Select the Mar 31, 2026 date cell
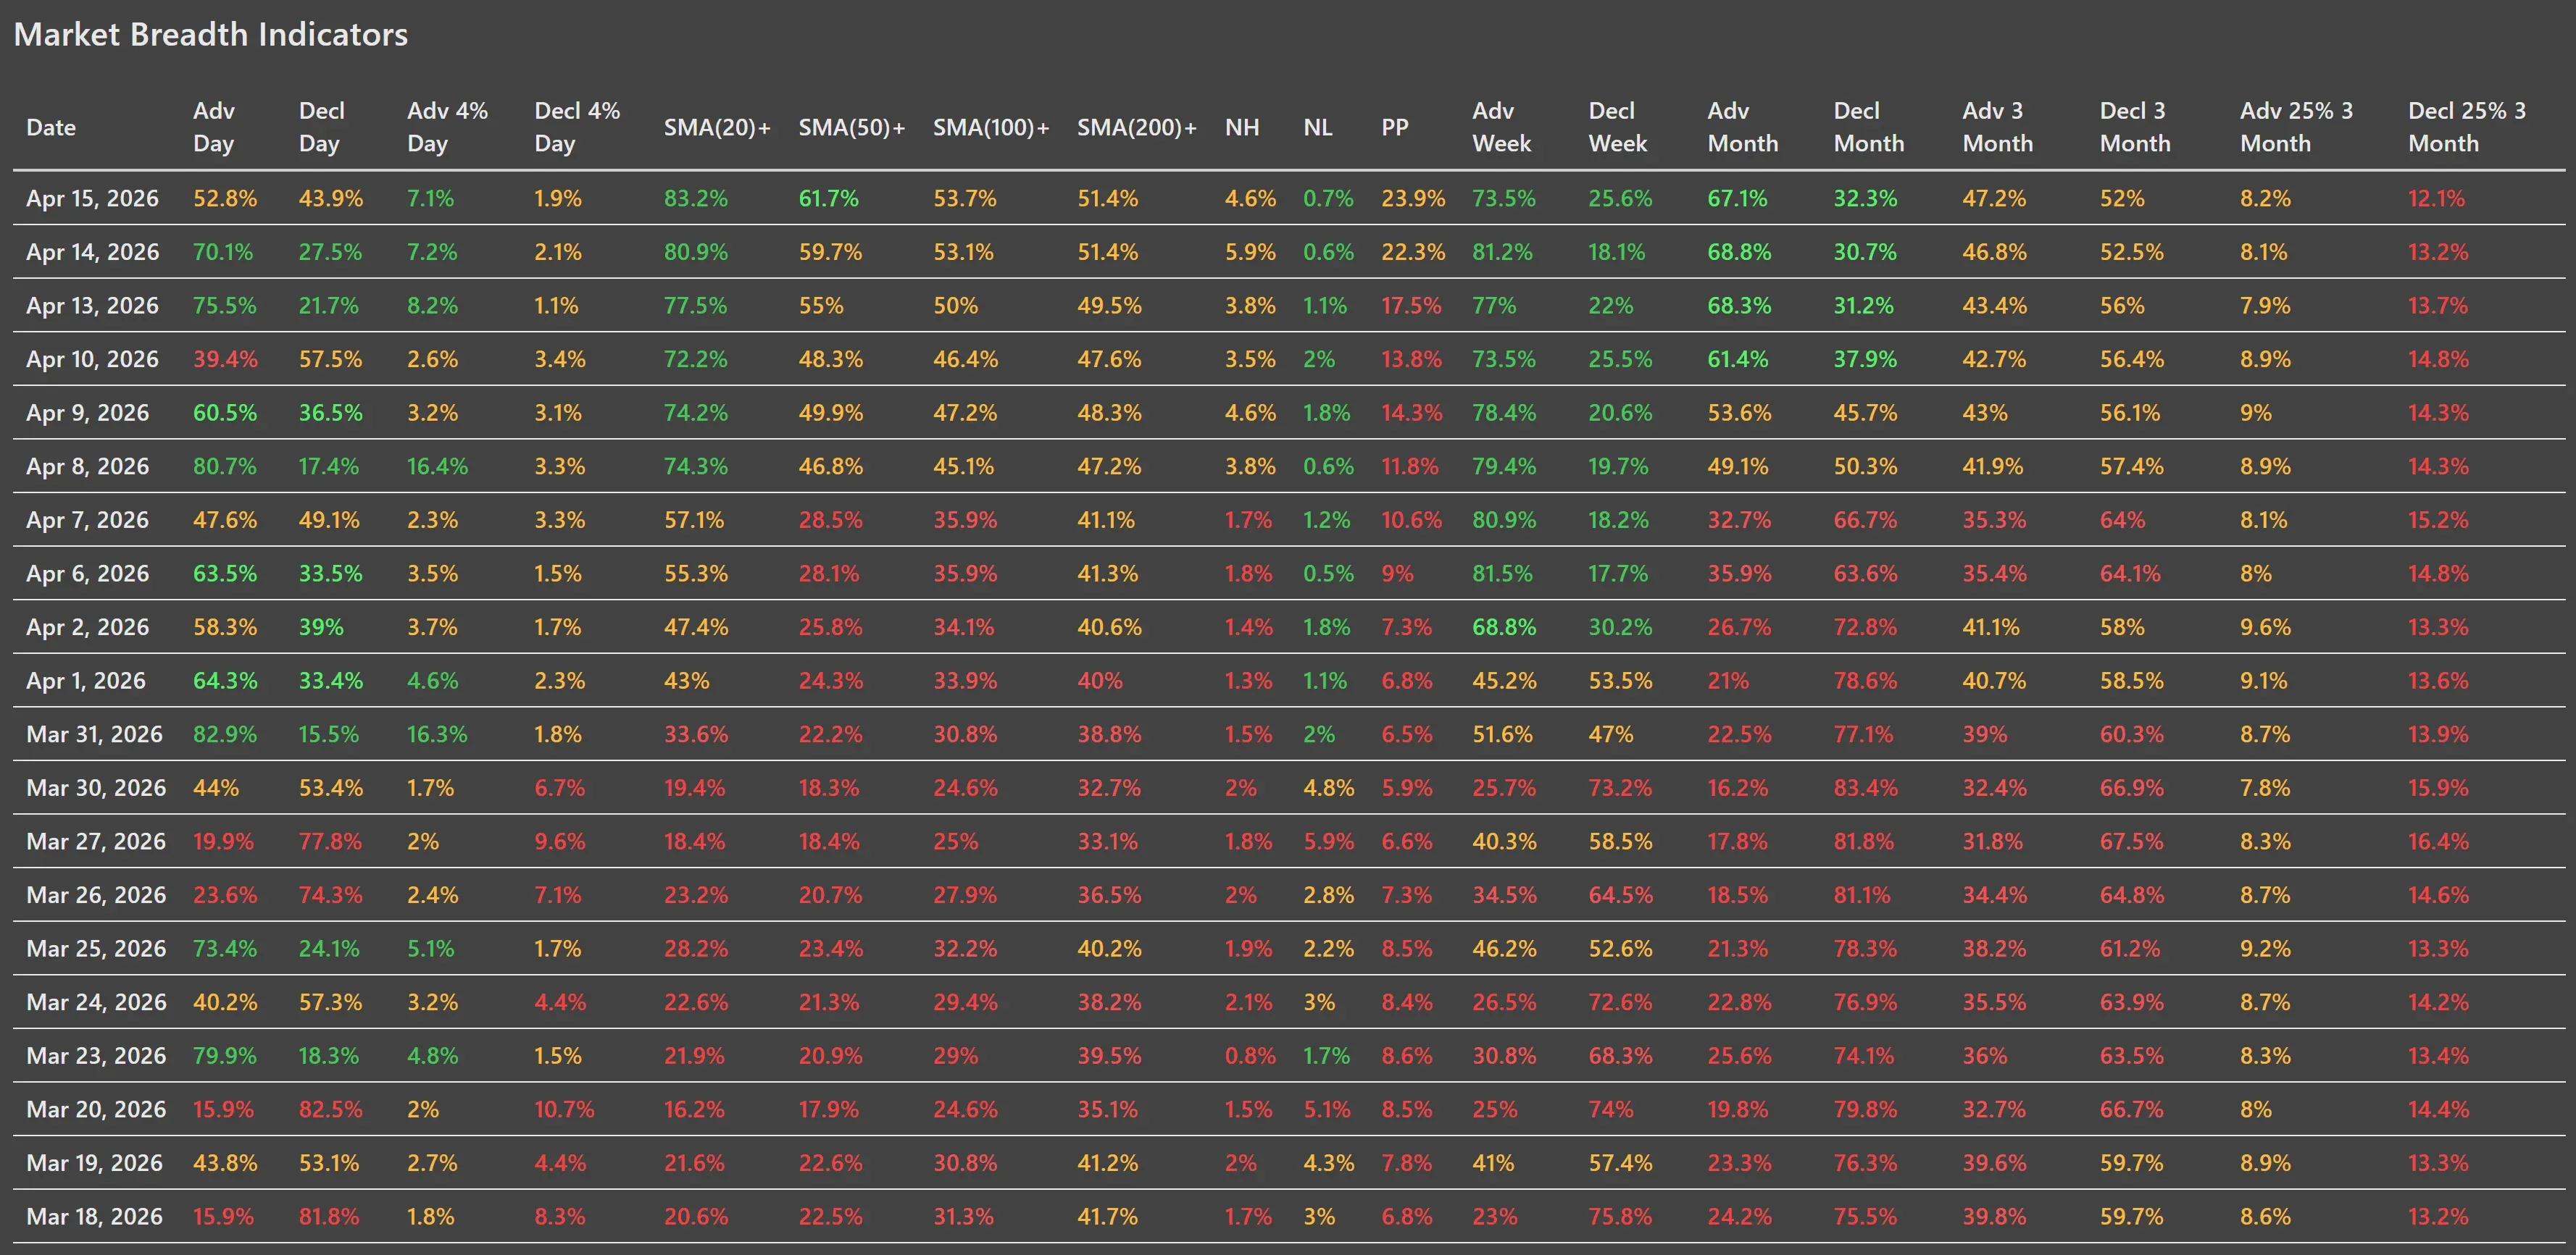The height and width of the screenshot is (1255, 2576). (x=96, y=734)
